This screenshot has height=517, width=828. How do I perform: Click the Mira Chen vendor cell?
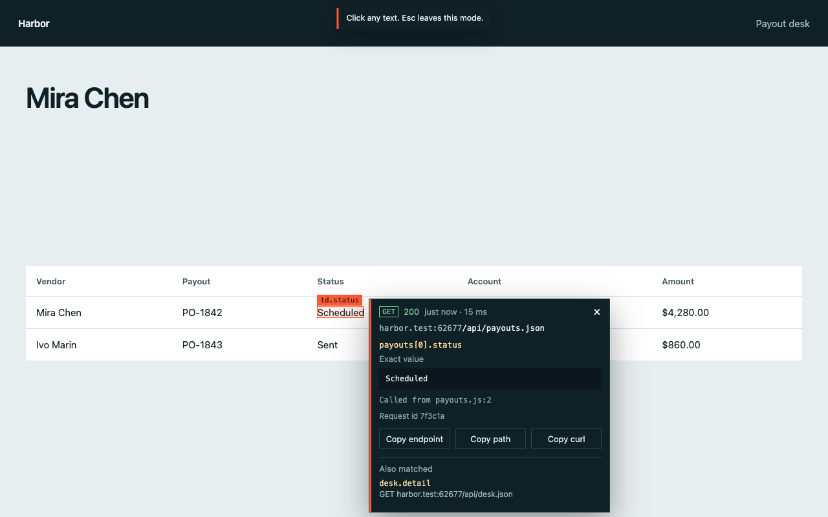(x=59, y=313)
